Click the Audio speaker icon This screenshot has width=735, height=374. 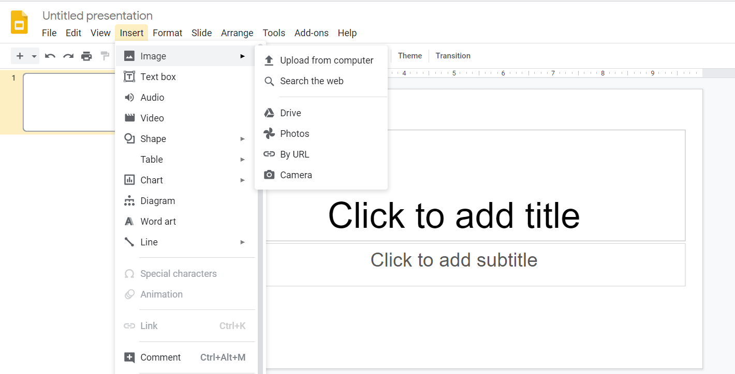tap(129, 97)
